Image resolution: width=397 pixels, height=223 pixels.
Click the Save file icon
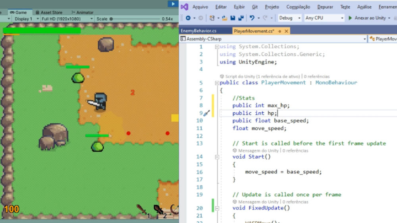pyautogui.click(x=233, y=18)
